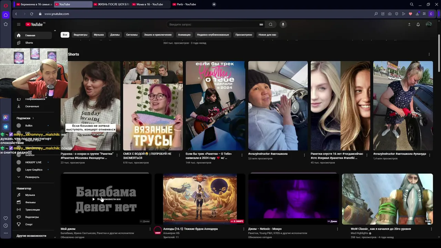Switch to беременна в 16 tab
This screenshot has width=441, height=248.
(x=34, y=4)
